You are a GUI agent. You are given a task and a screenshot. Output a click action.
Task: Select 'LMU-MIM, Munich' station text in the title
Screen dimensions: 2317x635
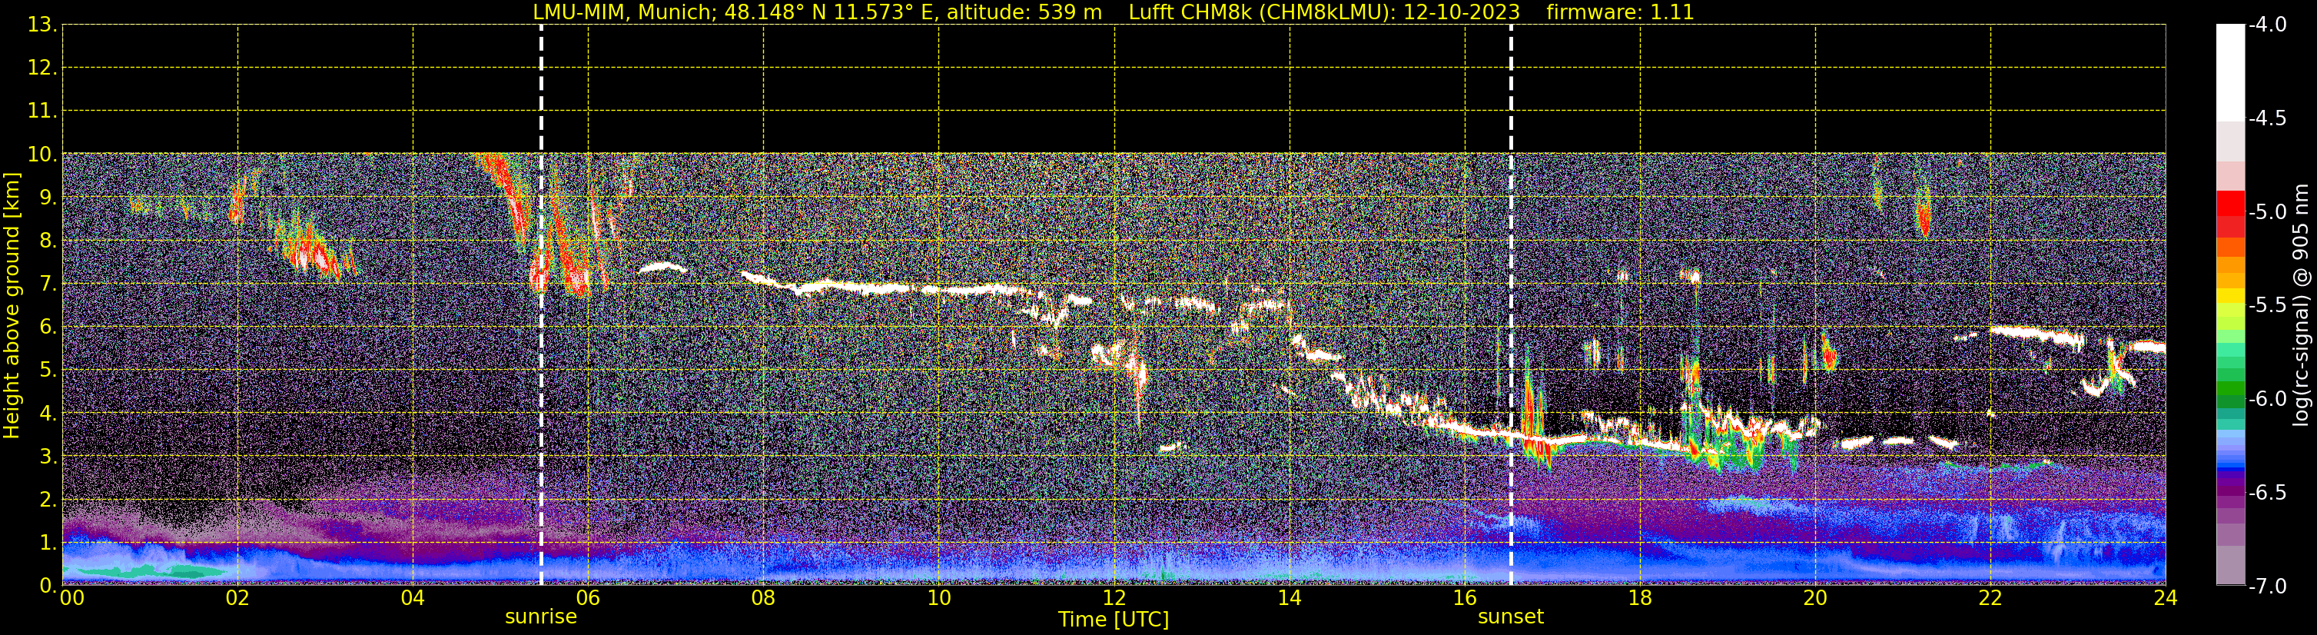point(623,12)
